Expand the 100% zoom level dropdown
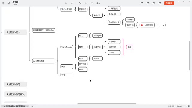 point(180,106)
